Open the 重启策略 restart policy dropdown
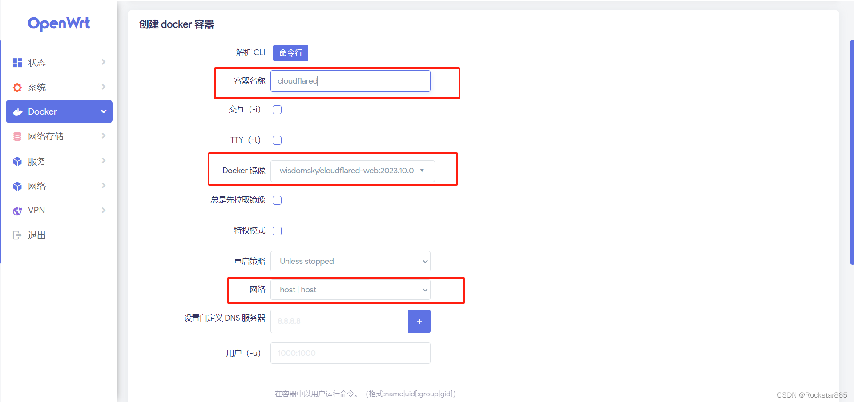Viewport: 854px width, 402px height. click(x=350, y=261)
